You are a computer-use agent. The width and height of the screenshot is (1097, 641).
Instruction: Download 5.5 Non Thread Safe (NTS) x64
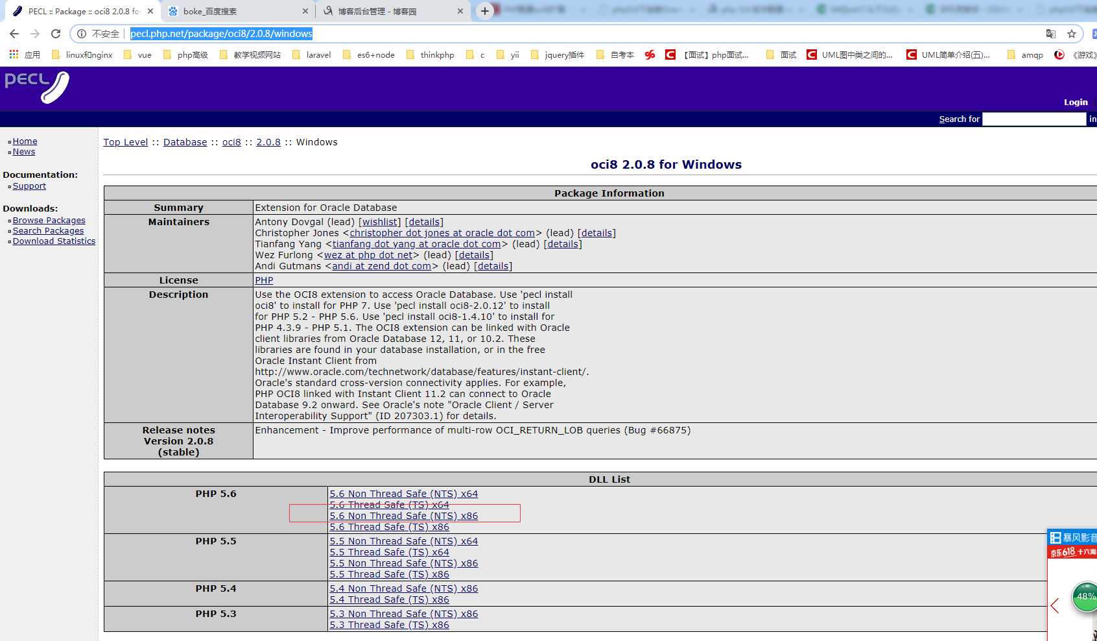404,541
